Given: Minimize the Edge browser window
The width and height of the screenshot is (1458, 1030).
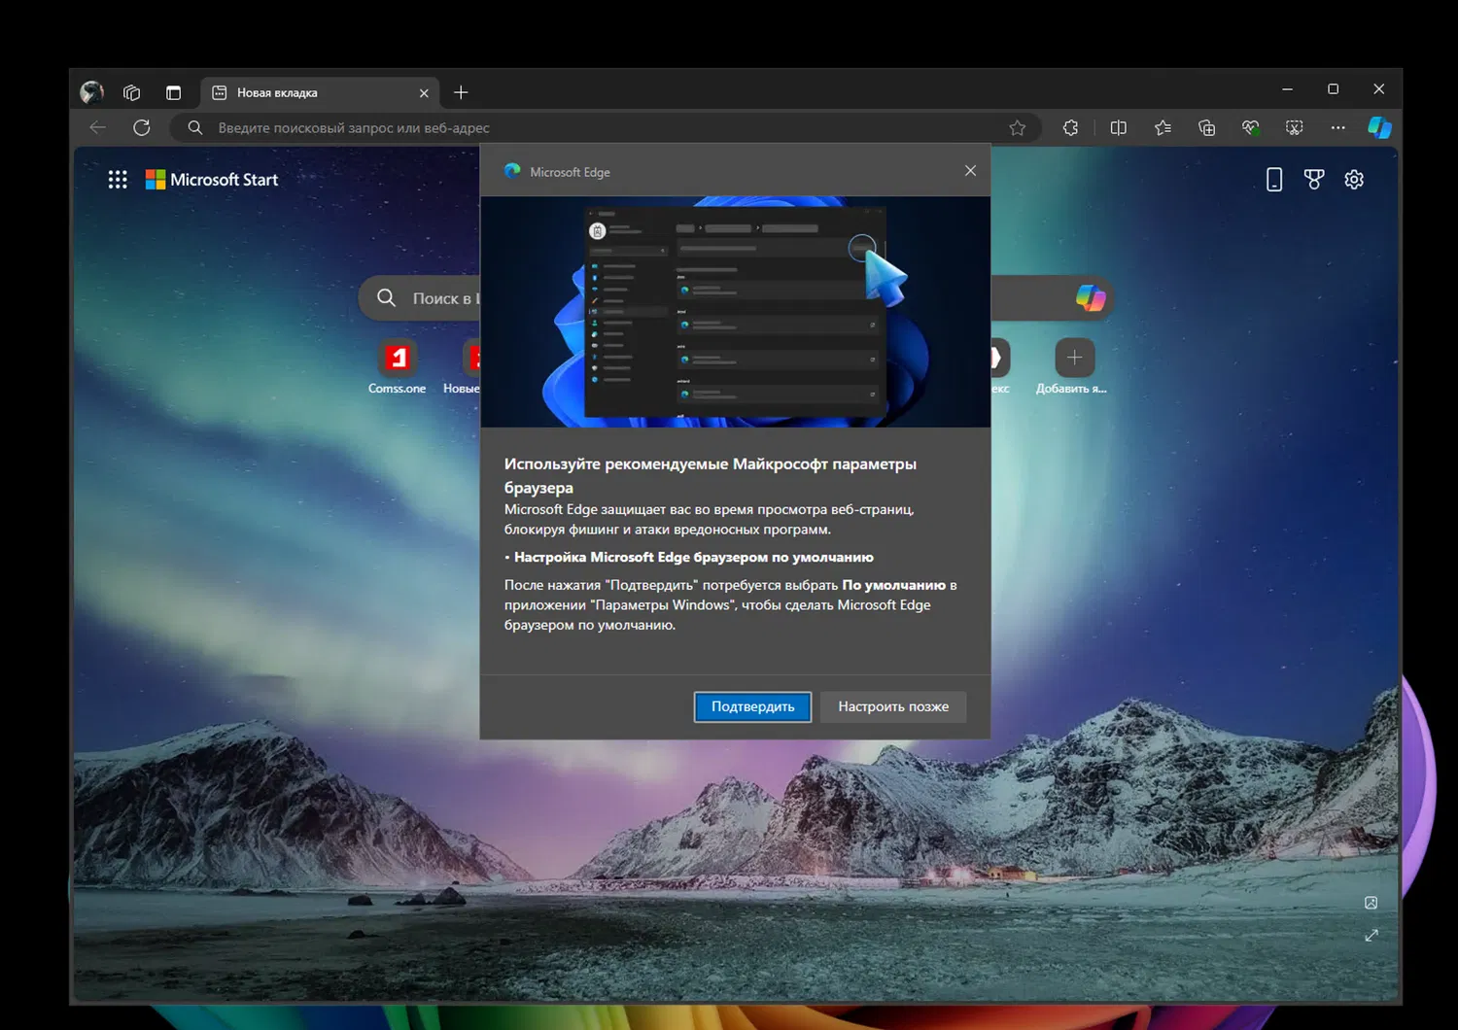Looking at the screenshot, I should 1287,89.
